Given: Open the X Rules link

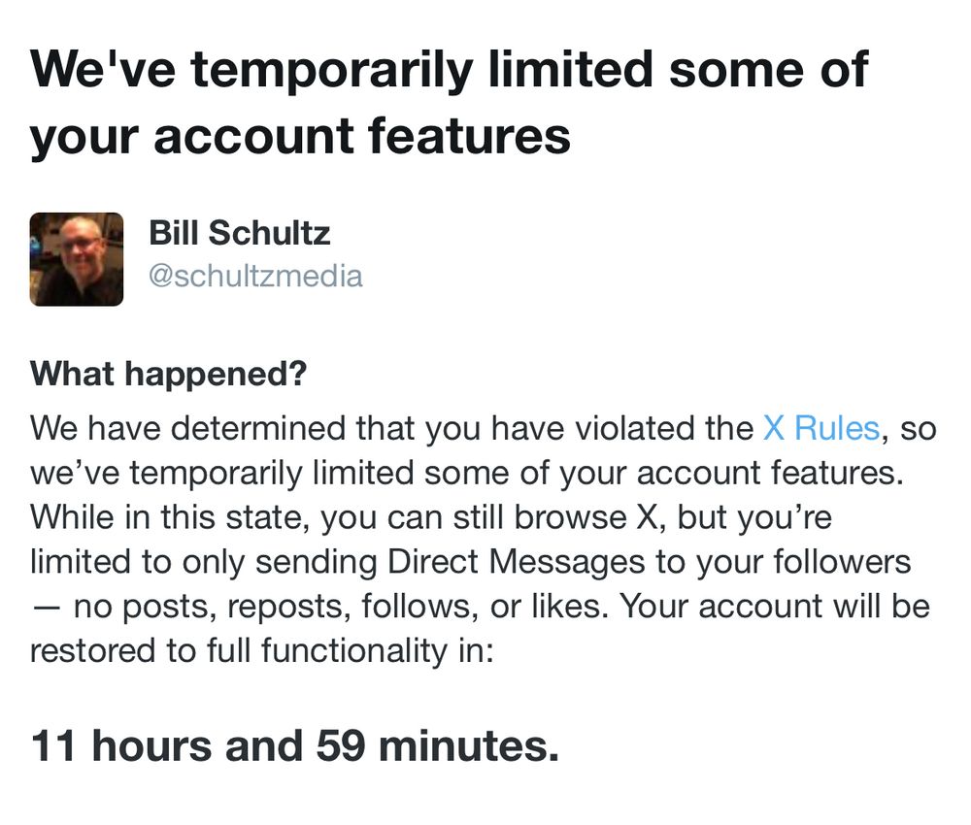Looking at the screenshot, I should [821, 428].
